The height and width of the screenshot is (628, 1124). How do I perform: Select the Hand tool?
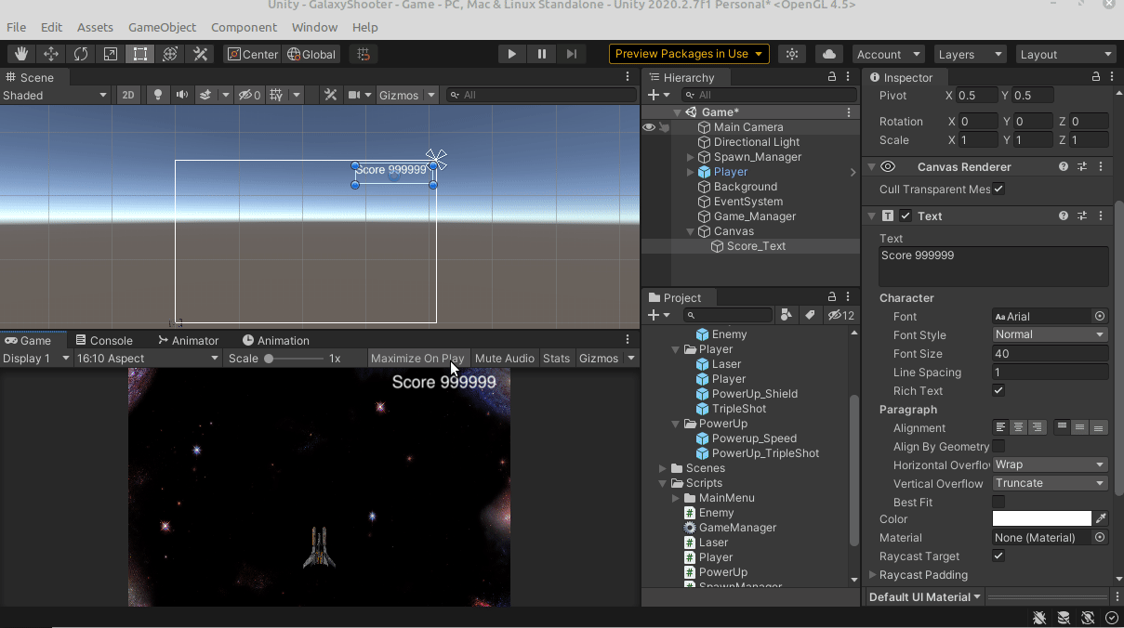[21, 54]
